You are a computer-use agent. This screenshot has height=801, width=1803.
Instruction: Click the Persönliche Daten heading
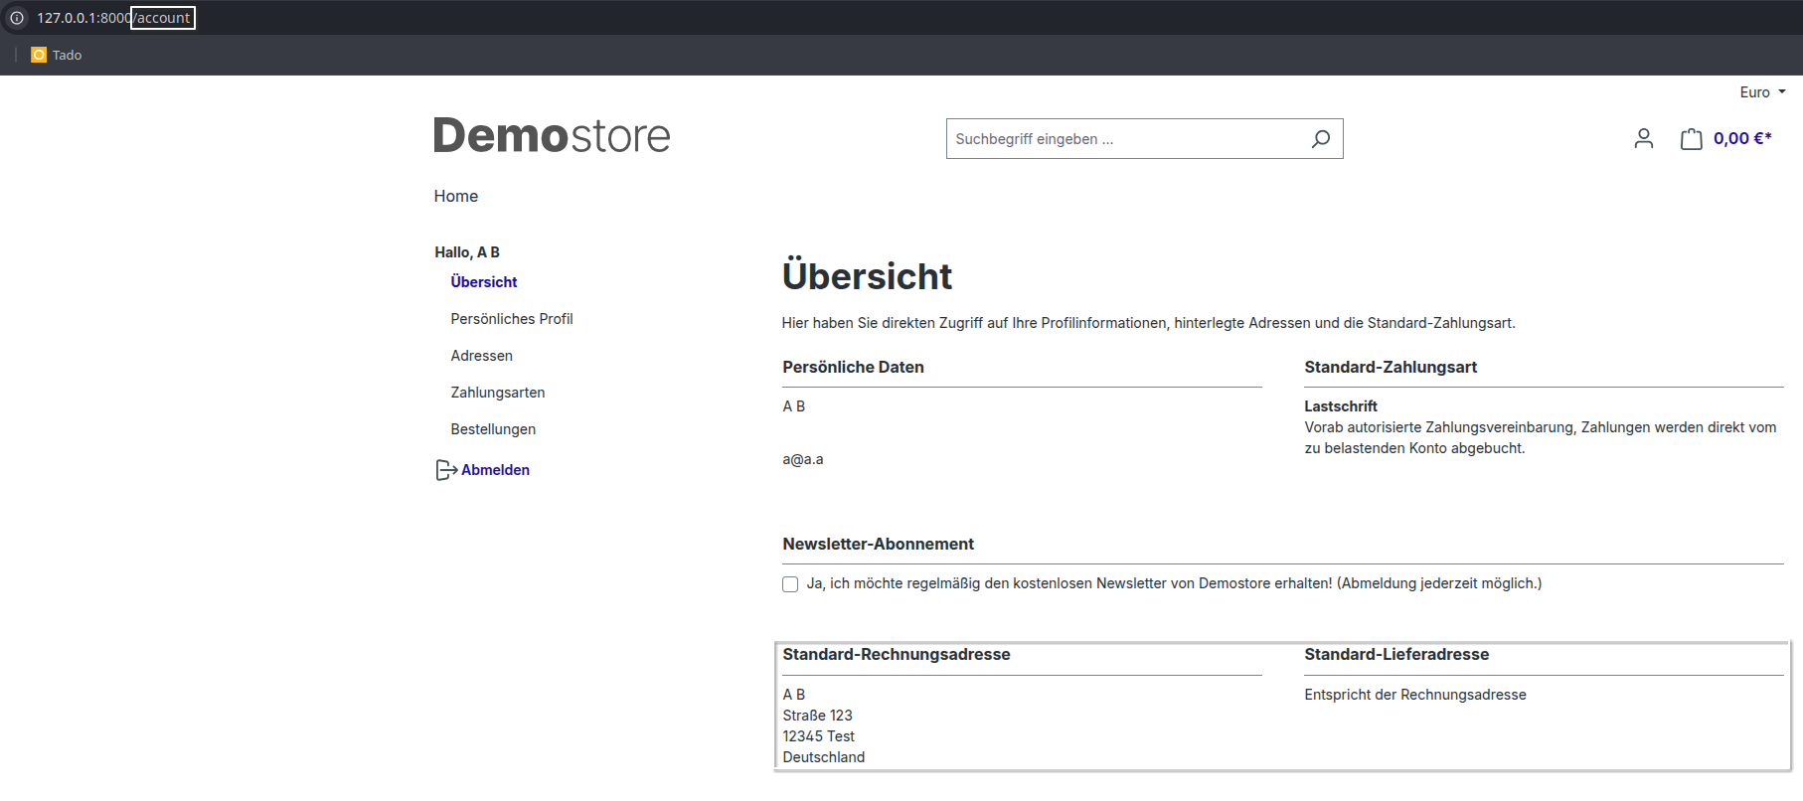click(x=853, y=368)
